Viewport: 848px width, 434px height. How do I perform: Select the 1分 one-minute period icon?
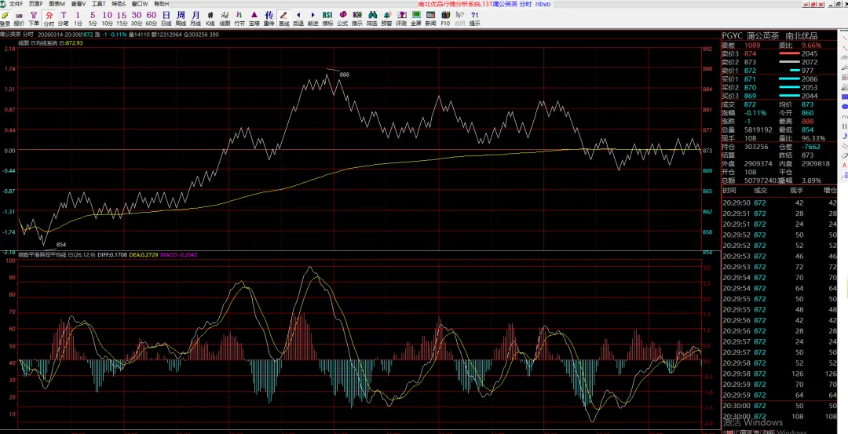tap(78, 18)
